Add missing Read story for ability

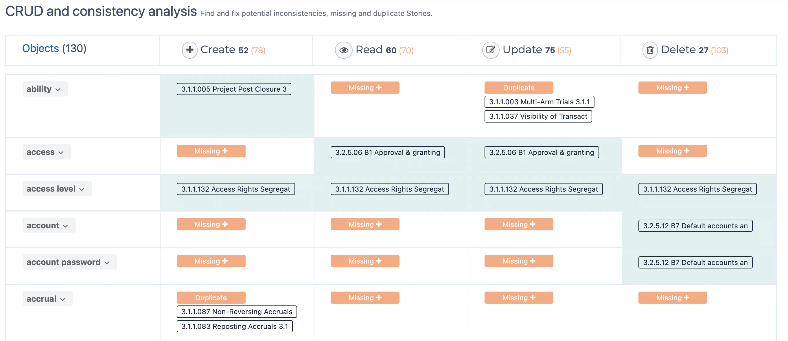coord(364,88)
